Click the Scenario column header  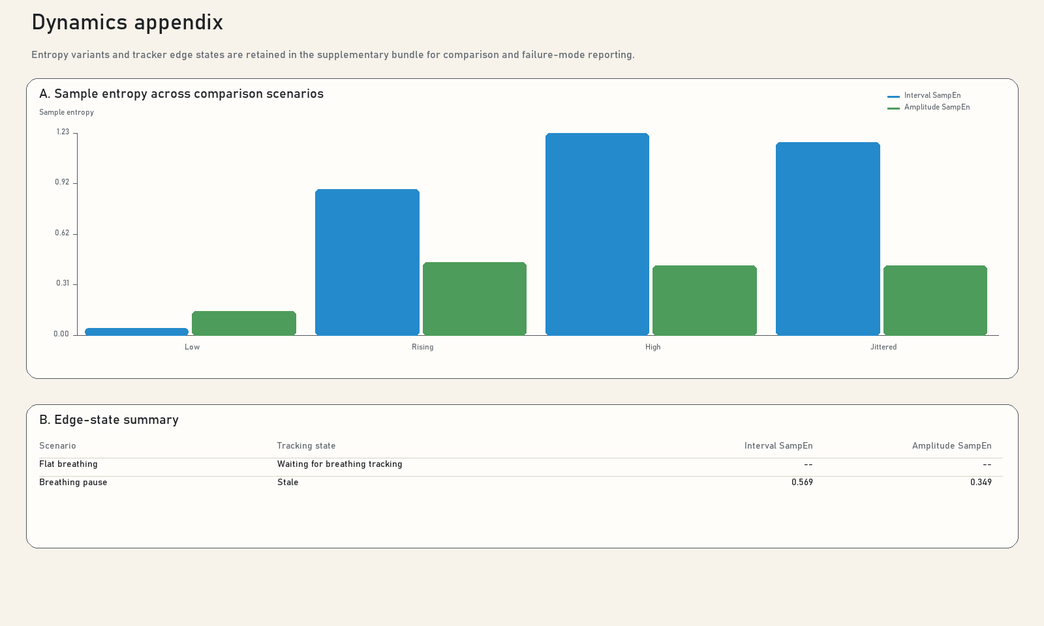(x=57, y=446)
